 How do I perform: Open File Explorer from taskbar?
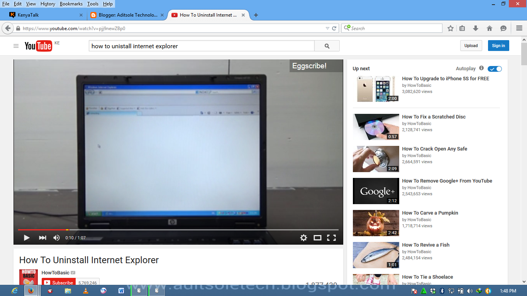tap(68, 291)
